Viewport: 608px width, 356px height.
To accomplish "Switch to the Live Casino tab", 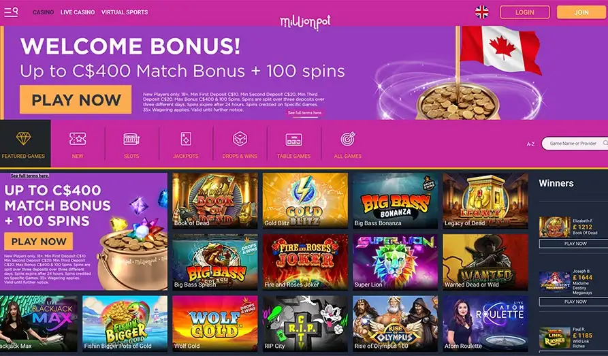I will point(78,12).
